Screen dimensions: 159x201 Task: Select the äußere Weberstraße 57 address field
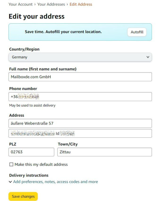tap(80, 123)
